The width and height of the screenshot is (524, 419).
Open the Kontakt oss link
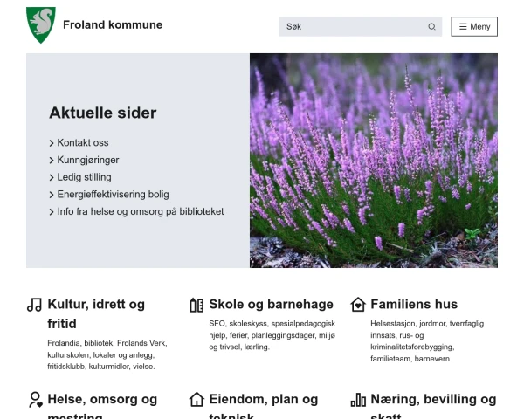pos(83,143)
